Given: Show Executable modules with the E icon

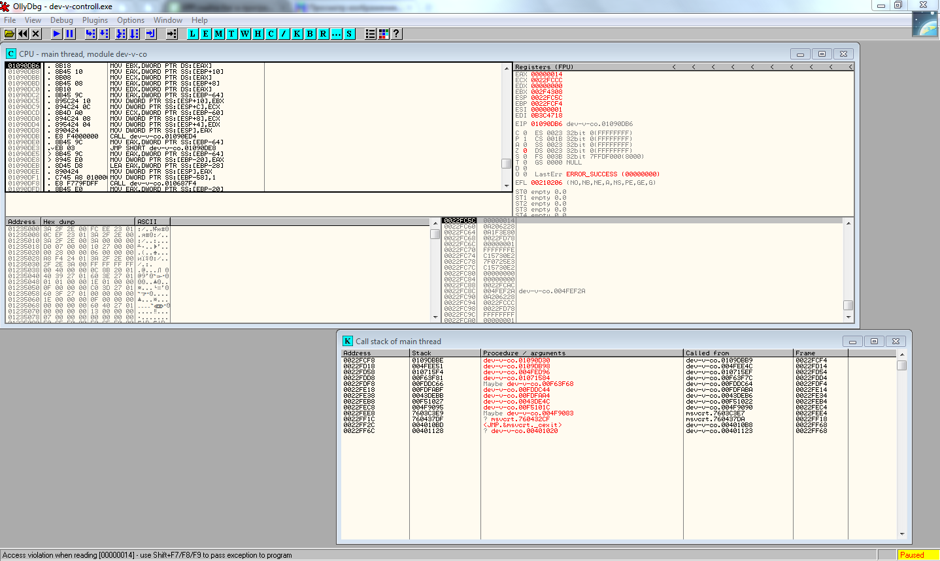Looking at the screenshot, I should click(x=206, y=33).
